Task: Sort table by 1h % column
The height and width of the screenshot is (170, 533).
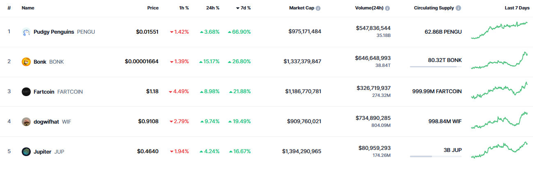Action: (x=183, y=8)
